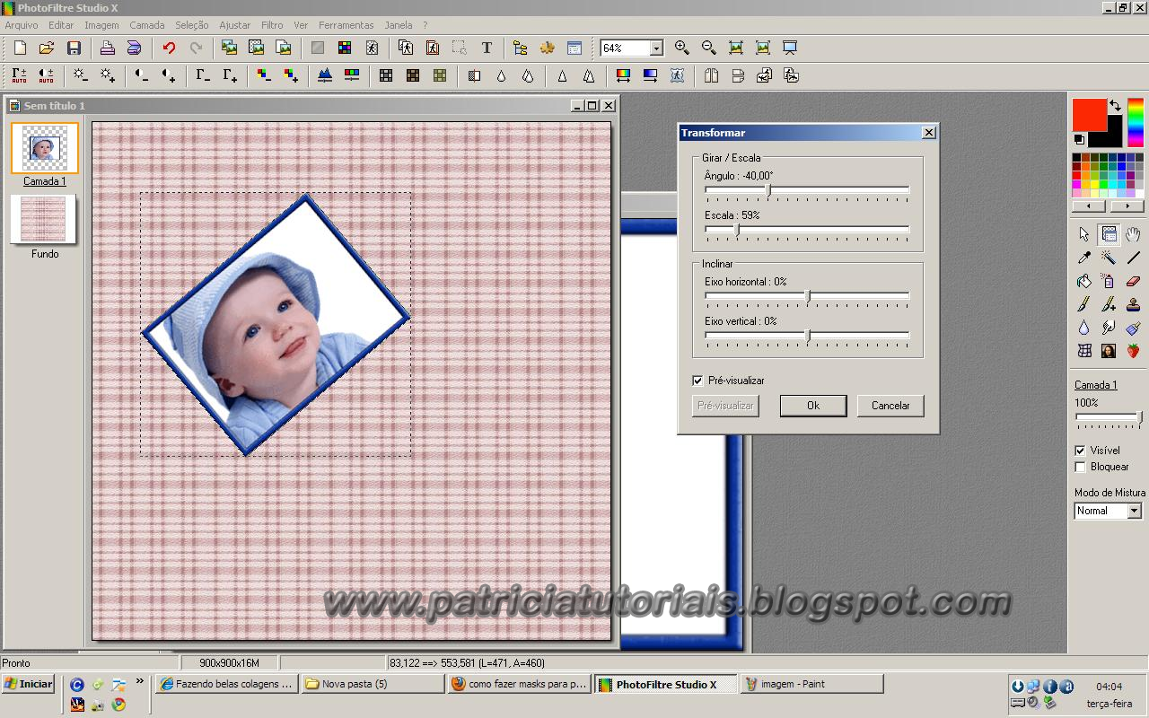Open the Modo de Mistura dropdown

pos(1135,511)
